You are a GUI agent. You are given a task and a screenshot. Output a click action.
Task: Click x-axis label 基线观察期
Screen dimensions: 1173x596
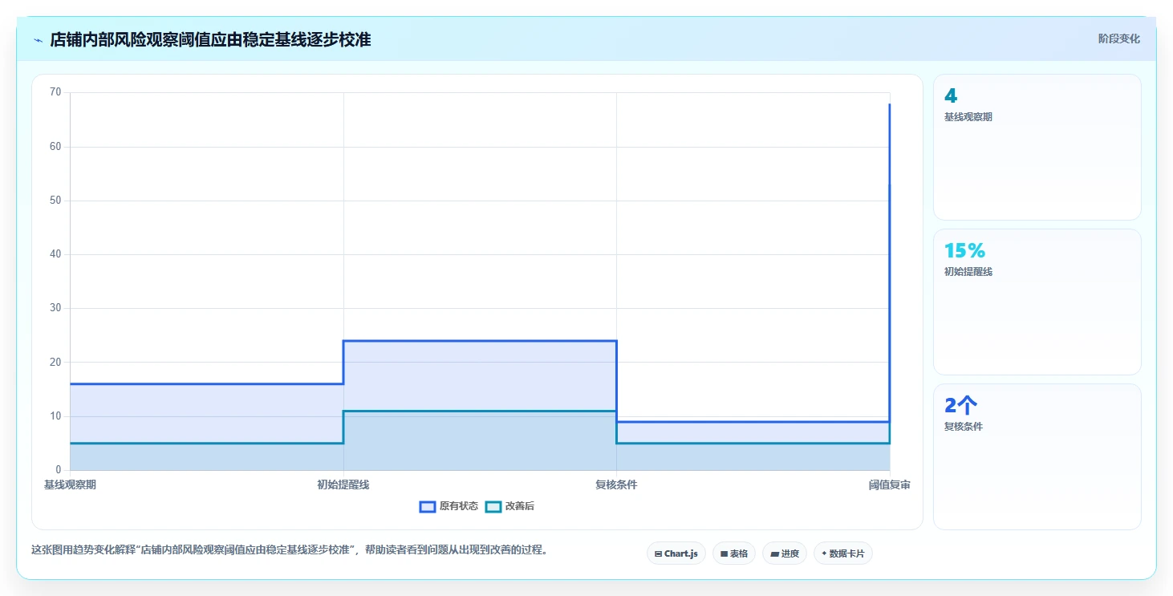(x=70, y=485)
